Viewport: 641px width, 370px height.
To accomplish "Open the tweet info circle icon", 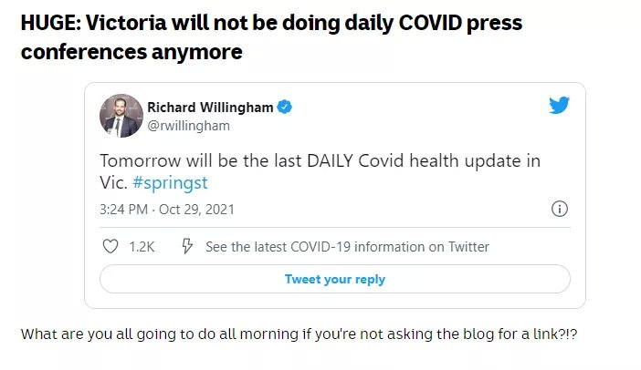I will 559,209.
